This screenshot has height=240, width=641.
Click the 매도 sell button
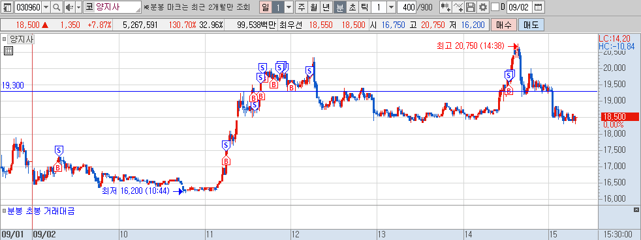[531, 25]
